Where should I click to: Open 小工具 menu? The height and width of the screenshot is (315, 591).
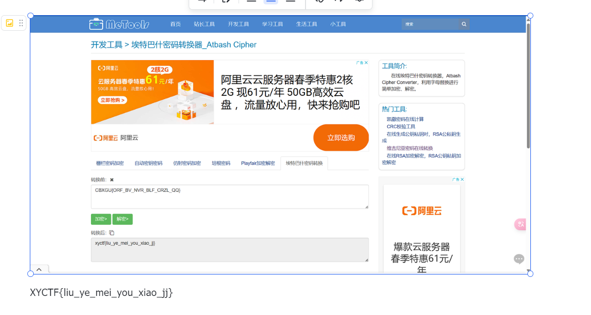(x=338, y=24)
